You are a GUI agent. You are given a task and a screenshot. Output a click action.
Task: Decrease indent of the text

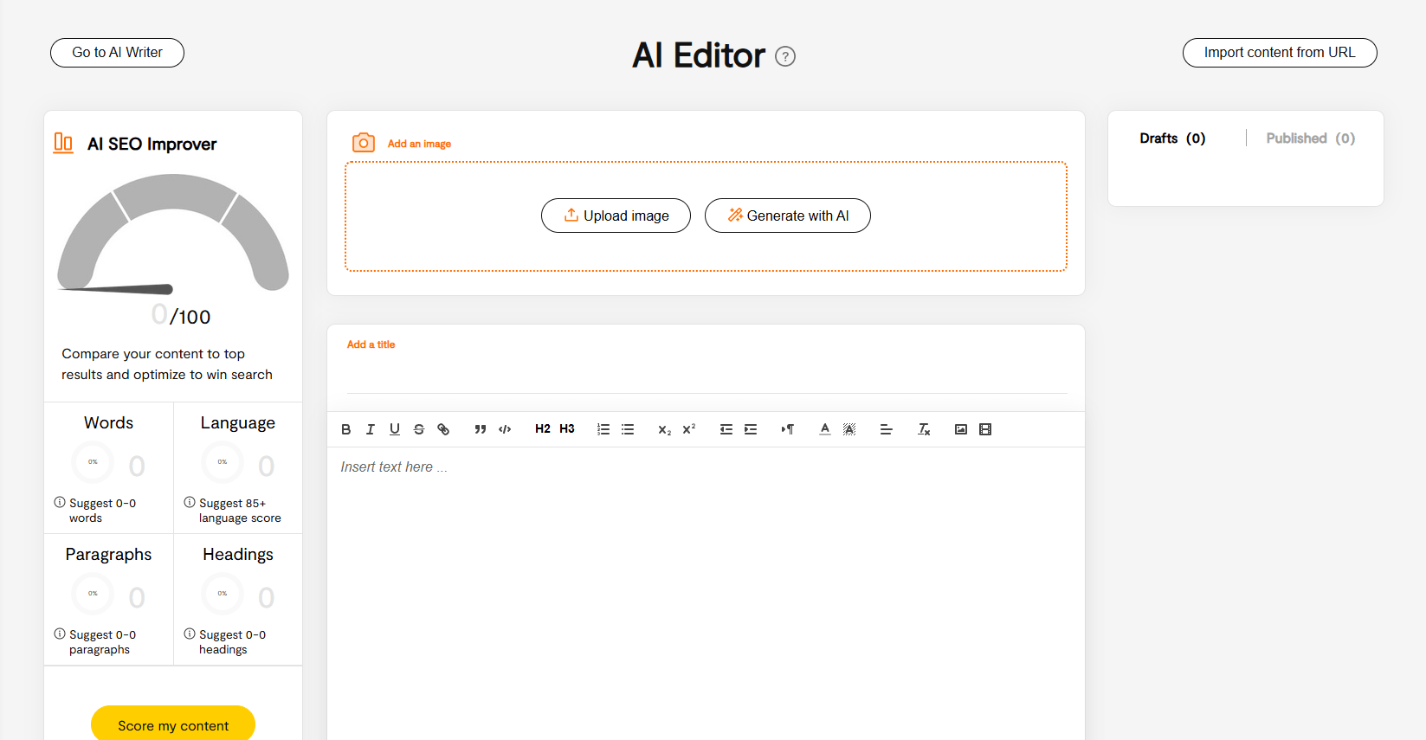(x=726, y=429)
